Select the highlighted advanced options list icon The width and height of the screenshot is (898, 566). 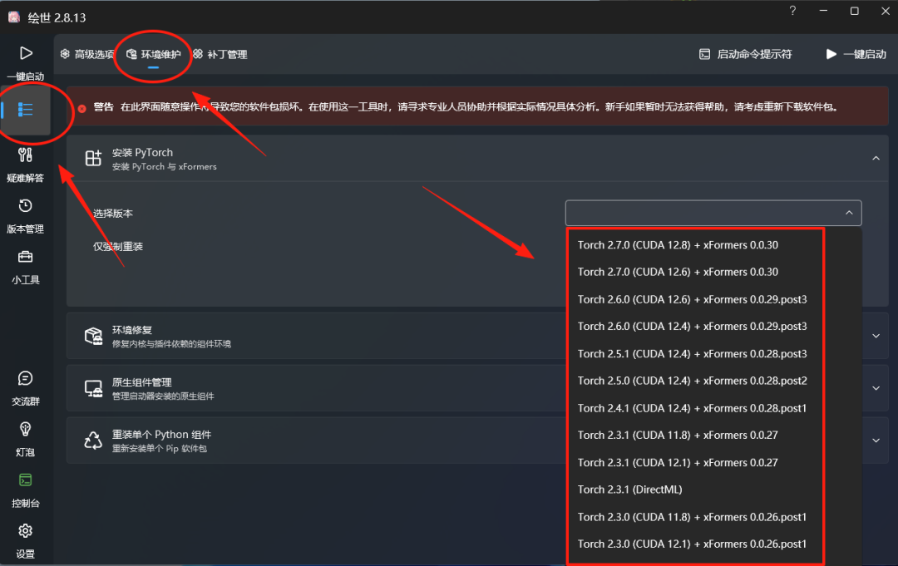pyautogui.click(x=26, y=110)
